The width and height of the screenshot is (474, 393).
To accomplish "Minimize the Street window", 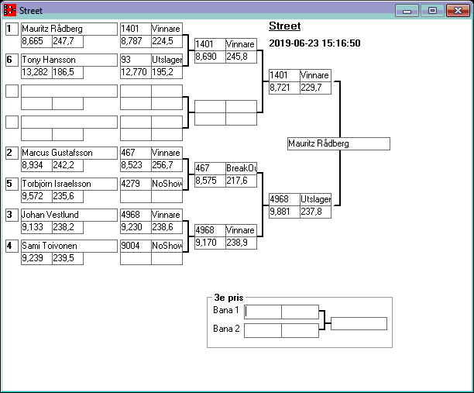I will click(407, 11).
